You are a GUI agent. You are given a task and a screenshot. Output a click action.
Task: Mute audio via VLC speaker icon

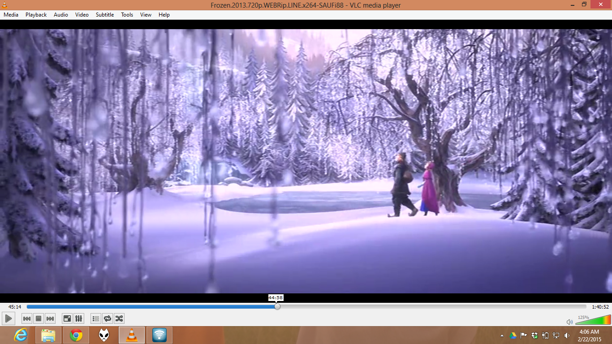pyautogui.click(x=569, y=322)
